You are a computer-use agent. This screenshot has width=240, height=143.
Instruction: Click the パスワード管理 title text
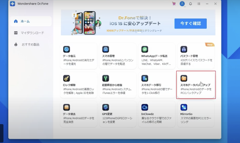pyautogui.click(x=189, y=56)
